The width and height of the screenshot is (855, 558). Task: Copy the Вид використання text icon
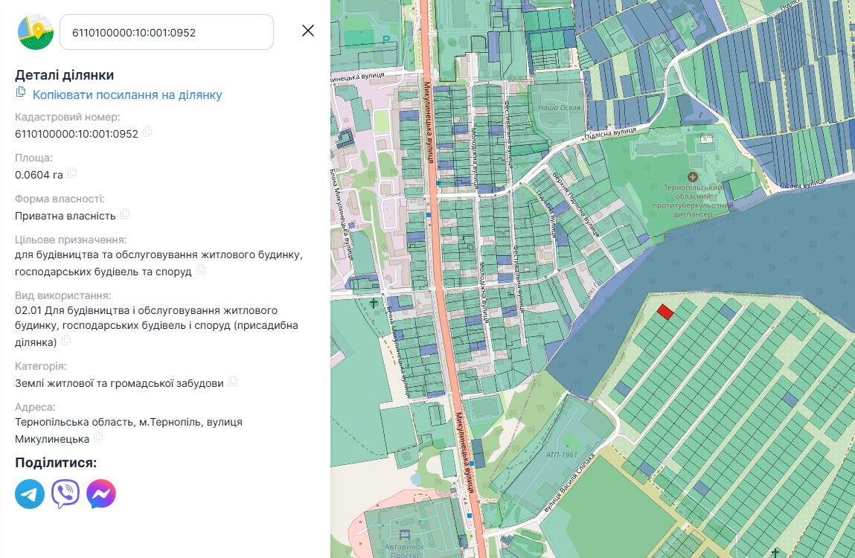click(66, 340)
